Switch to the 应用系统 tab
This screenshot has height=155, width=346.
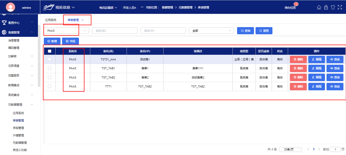51,20
